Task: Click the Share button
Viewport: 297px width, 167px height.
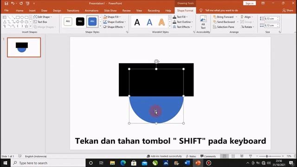Action: tap(288, 10)
